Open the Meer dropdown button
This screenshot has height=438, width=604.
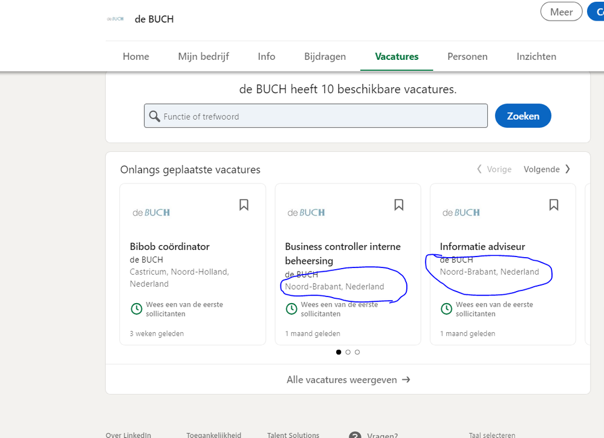561,11
